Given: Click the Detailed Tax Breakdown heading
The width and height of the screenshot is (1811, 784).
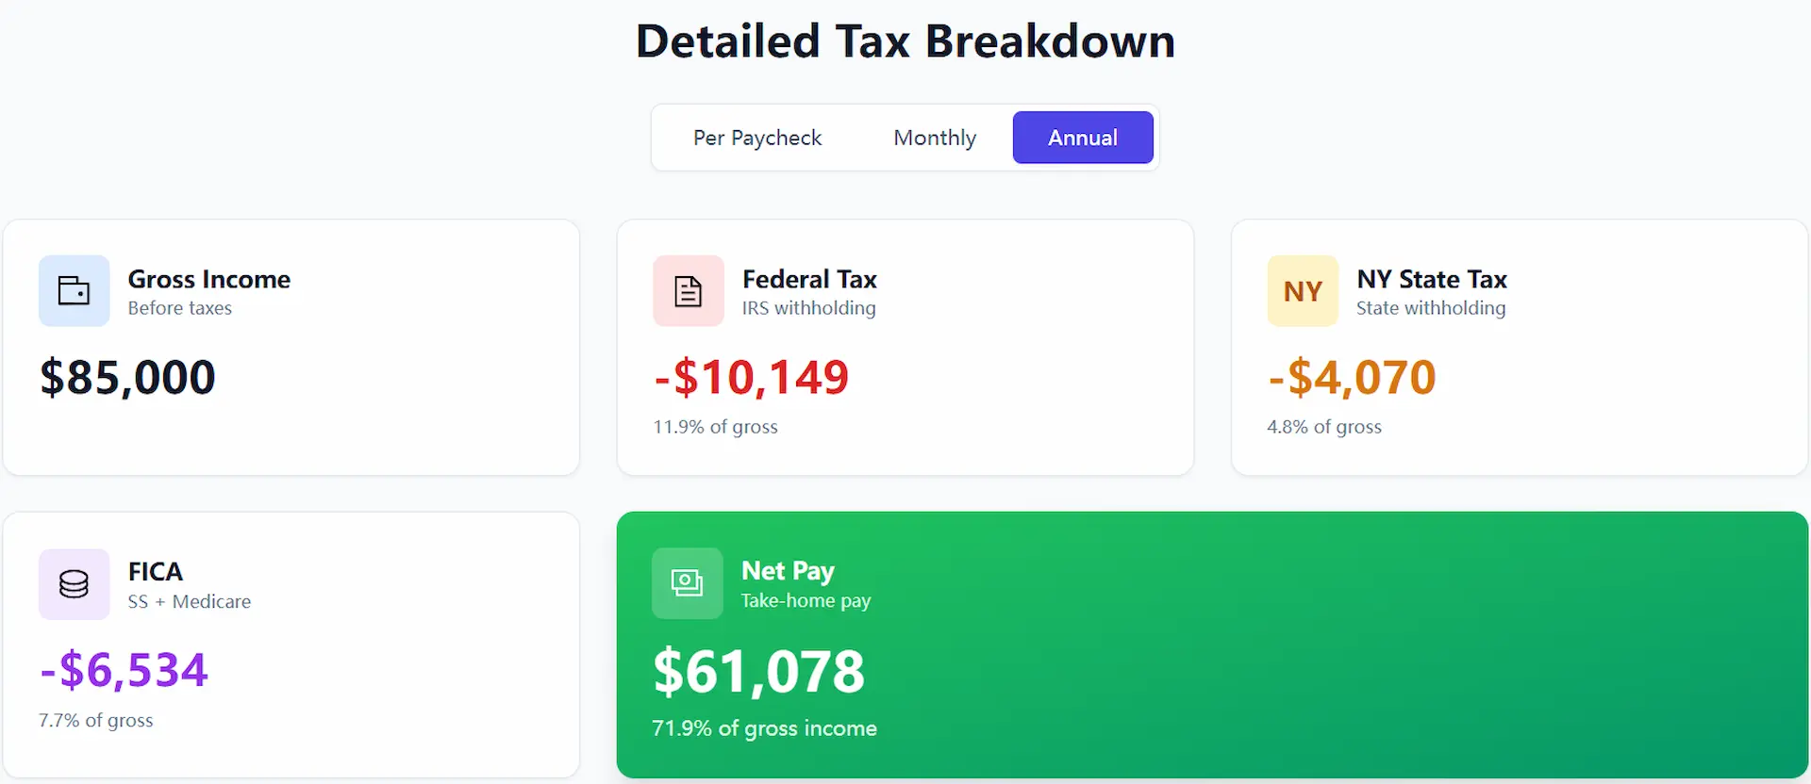Looking at the screenshot, I should point(905,40).
